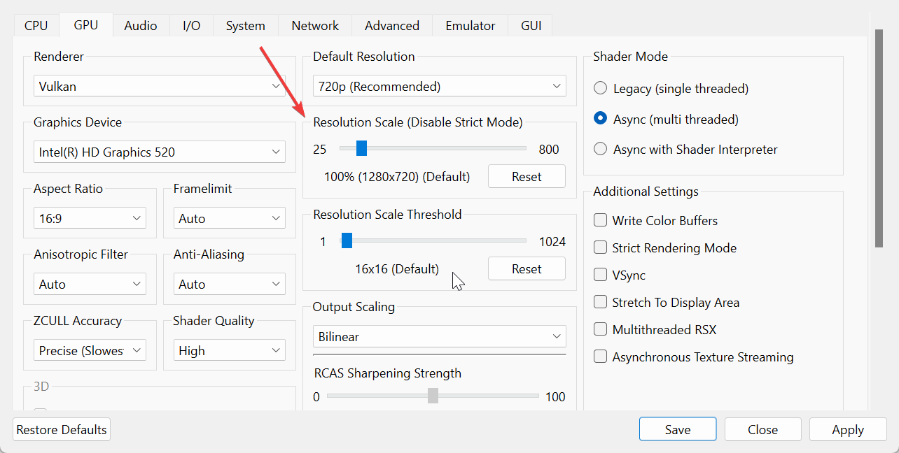
Task: Reset the Resolution Scale Threshold value
Action: [x=527, y=269]
